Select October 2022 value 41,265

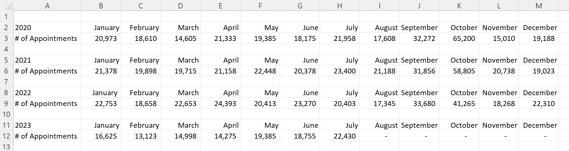(459, 104)
